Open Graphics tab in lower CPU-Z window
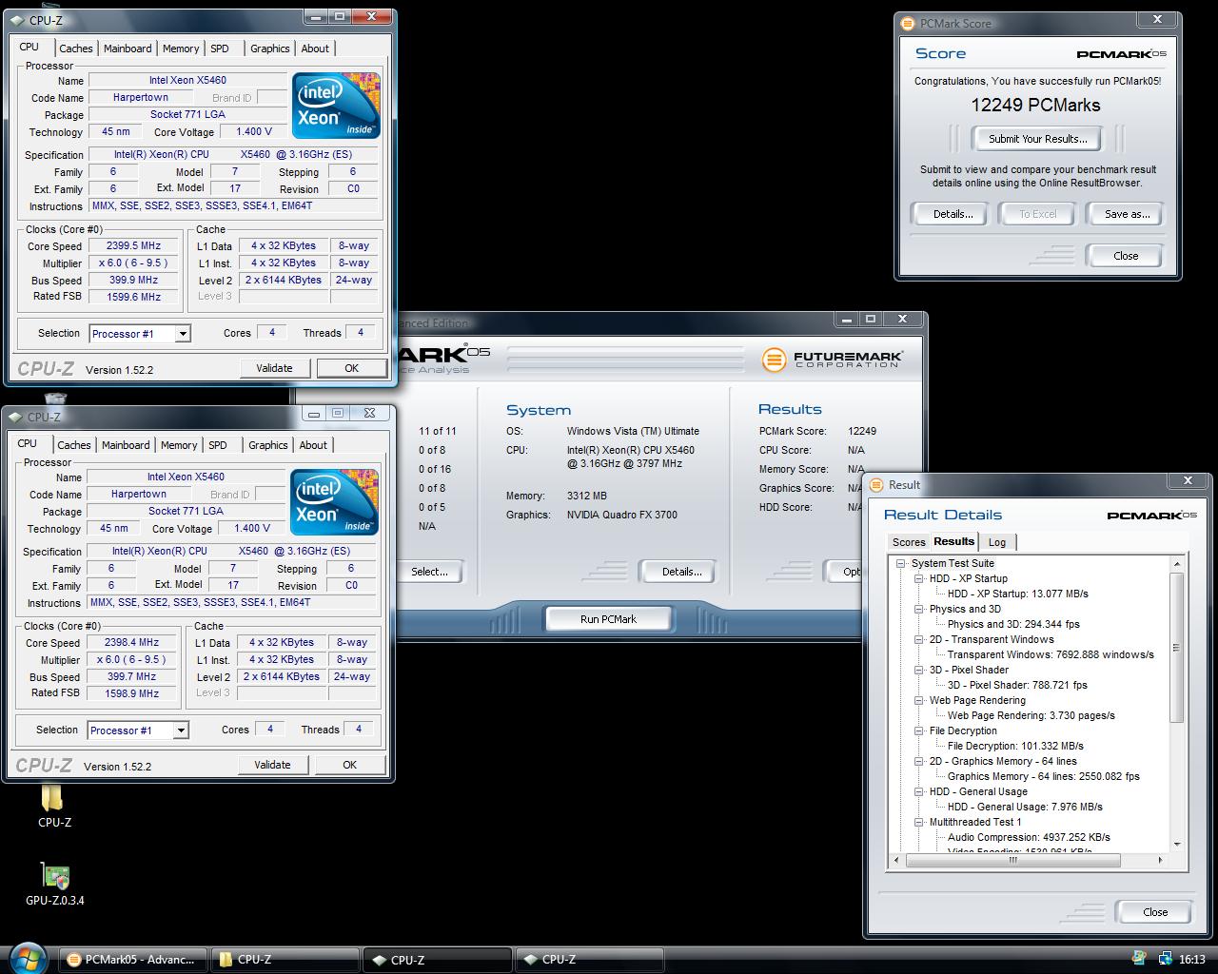This screenshot has height=974, width=1218. 267,445
